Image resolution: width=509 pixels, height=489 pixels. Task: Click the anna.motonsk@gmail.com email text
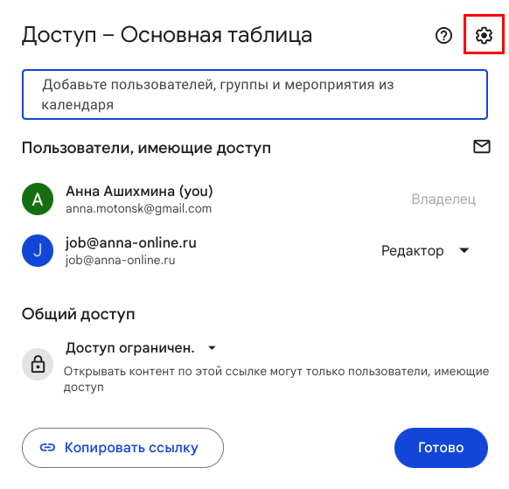click(138, 208)
